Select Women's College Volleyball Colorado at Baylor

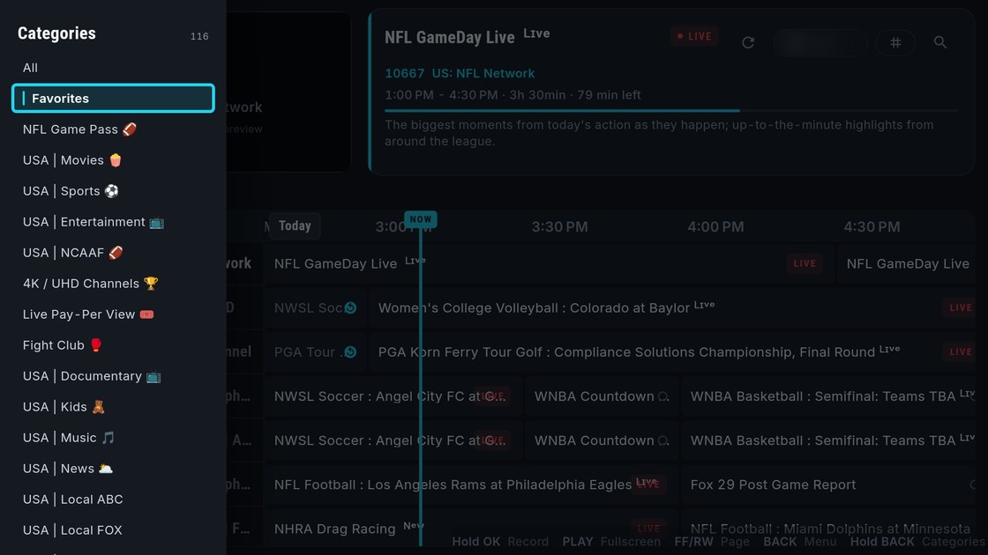click(x=671, y=307)
